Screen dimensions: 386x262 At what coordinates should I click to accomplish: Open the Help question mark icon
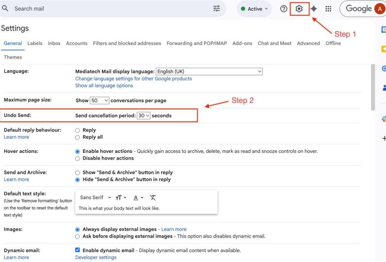284,9
